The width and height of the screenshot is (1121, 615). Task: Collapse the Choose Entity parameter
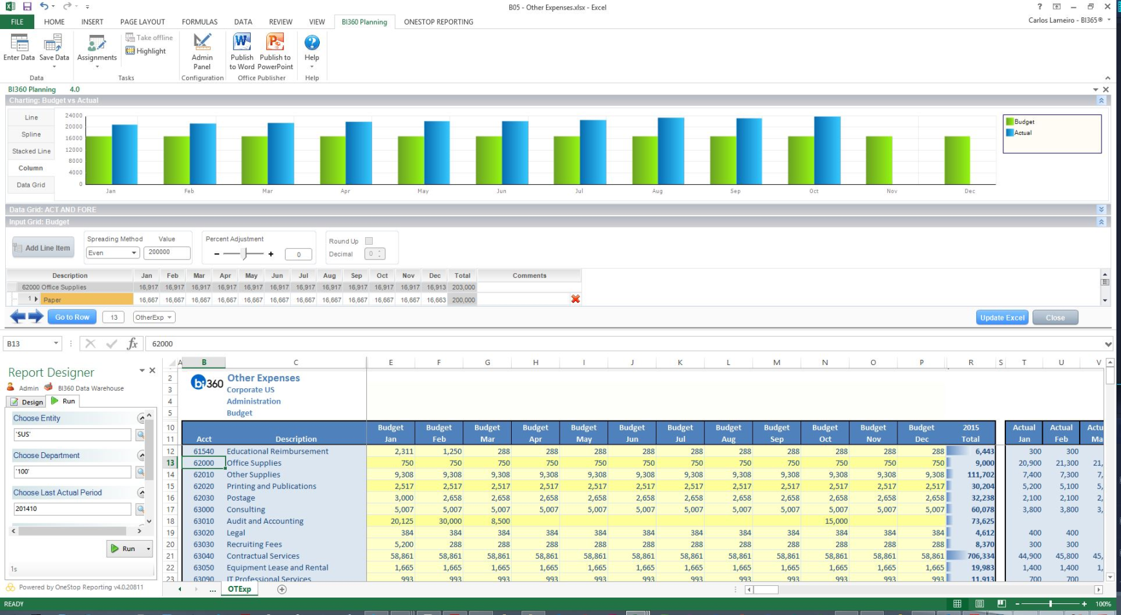[x=141, y=418]
